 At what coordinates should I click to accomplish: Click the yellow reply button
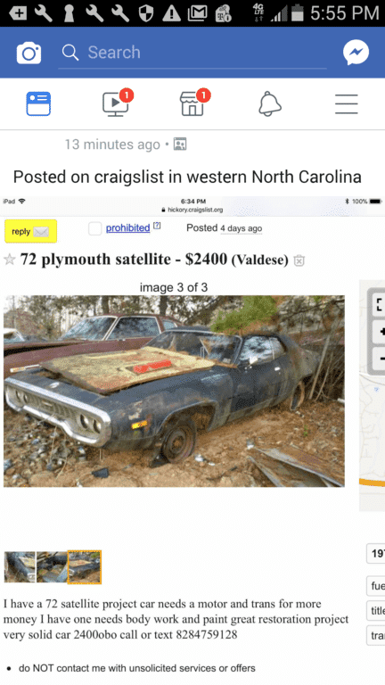coord(30,231)
